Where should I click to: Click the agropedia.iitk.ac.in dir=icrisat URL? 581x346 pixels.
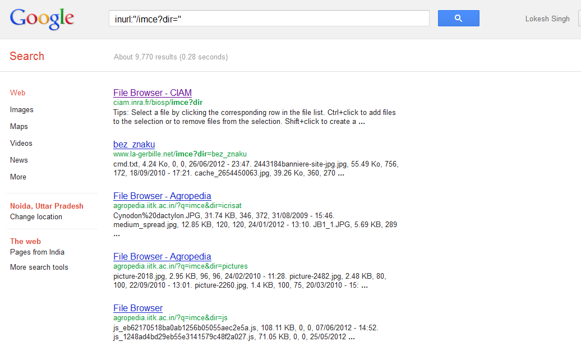(177, 206)
